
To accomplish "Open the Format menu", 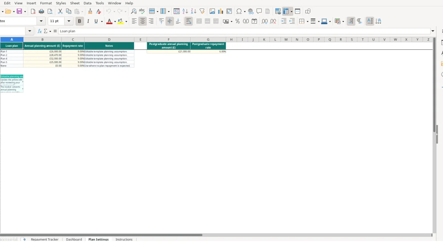I will point(46,3).
